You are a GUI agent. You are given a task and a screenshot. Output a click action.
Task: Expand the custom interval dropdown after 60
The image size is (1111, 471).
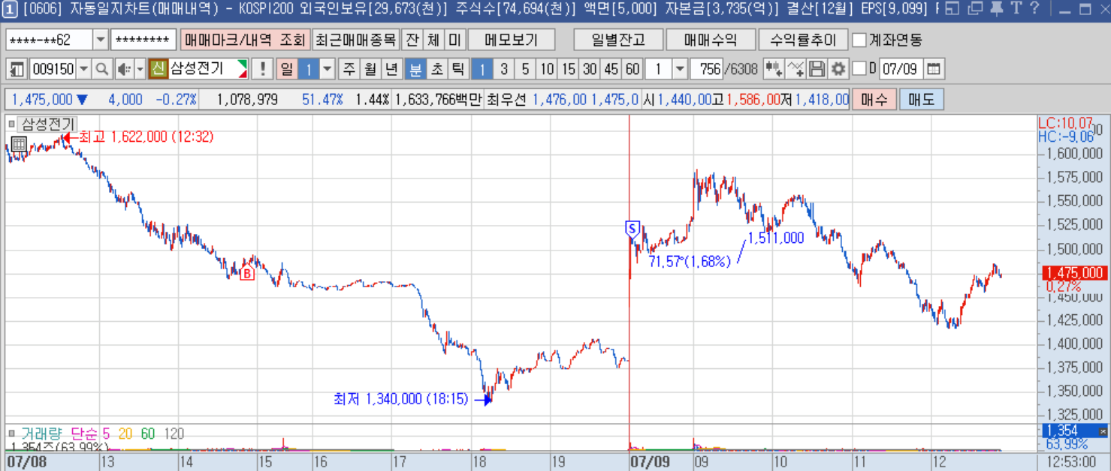679,70
